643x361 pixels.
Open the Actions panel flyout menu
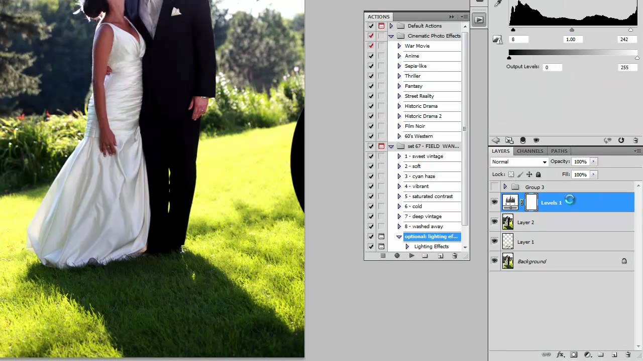464,17
